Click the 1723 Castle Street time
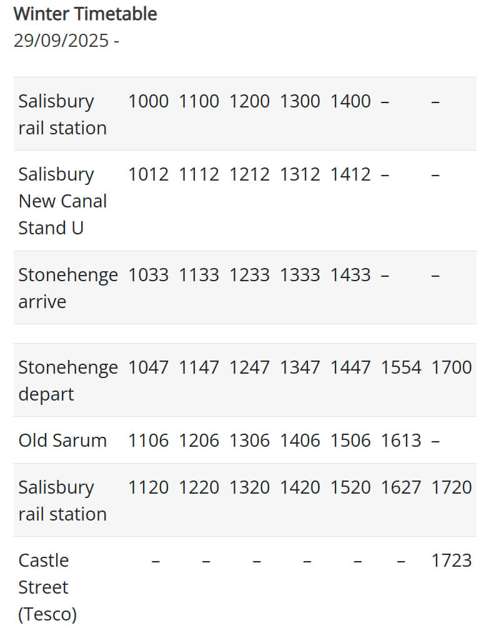The height and width of the screenshot is (638, 491). coord(451,561)
